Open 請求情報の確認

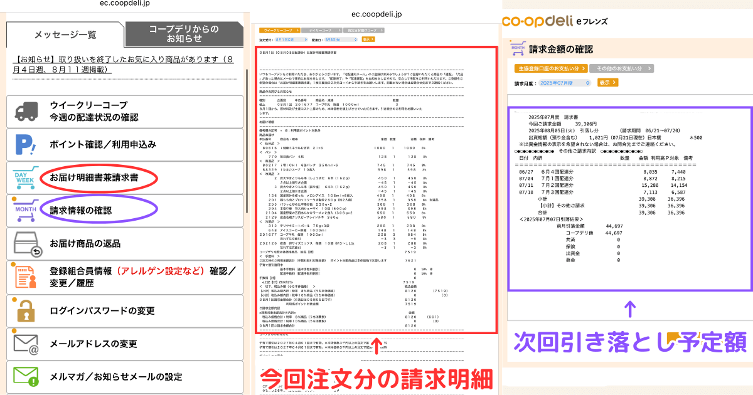[125, 211]
